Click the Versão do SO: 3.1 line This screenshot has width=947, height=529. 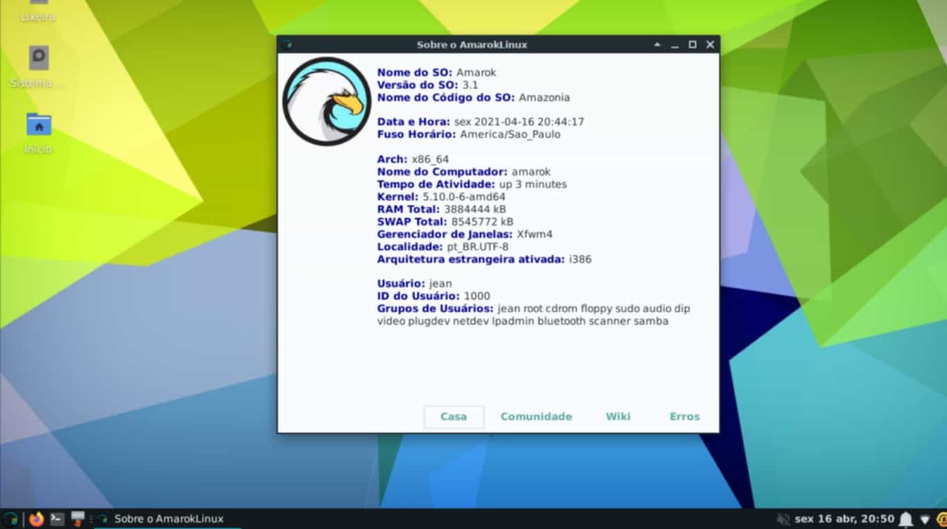(427, 84)
